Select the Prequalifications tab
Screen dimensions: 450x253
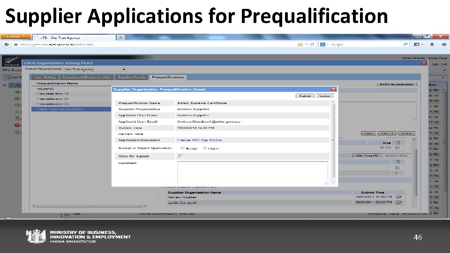pos(168,77)
